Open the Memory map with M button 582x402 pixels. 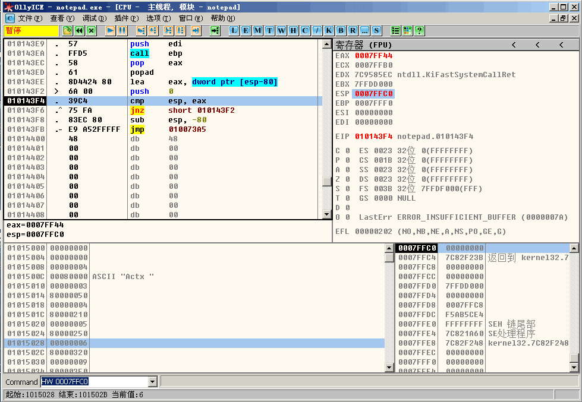257,30
